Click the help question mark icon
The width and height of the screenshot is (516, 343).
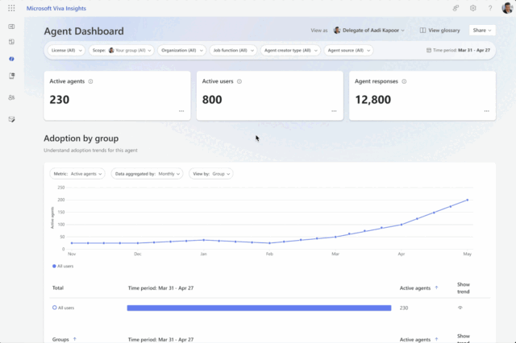click(489, 8)
